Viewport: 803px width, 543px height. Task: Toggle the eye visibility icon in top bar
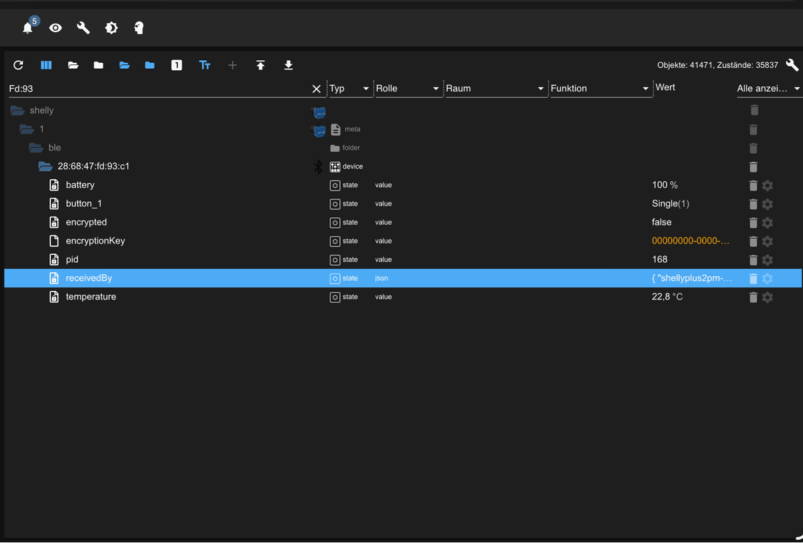point(56,28)
